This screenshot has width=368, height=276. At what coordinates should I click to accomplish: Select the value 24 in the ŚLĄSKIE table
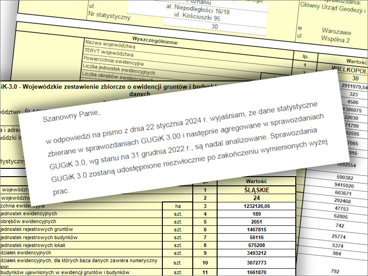coord(257,198)
